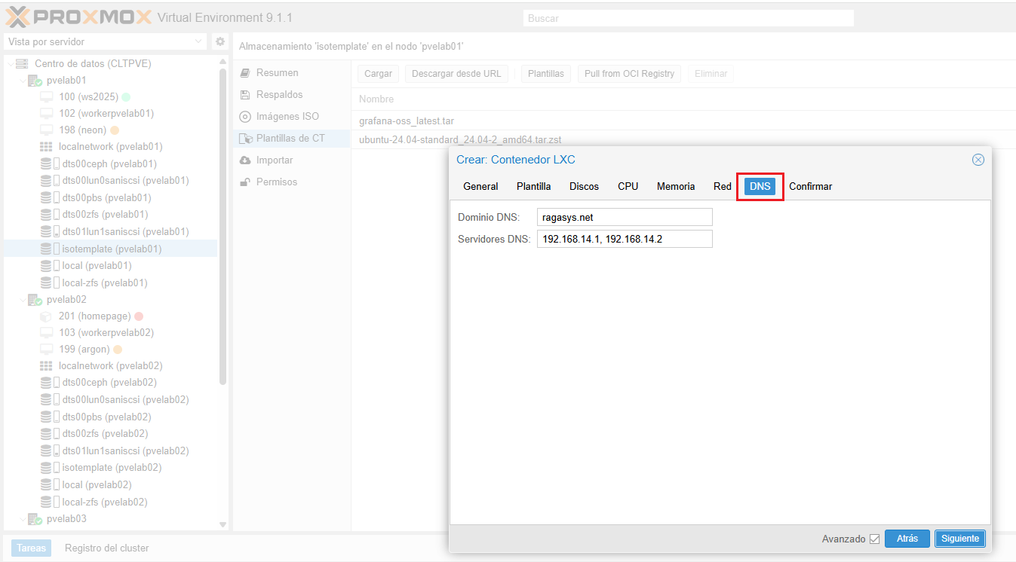Collapse the pvelab01 node
The width and height of the screenshot is (1016, 562).
pos(22,80)
